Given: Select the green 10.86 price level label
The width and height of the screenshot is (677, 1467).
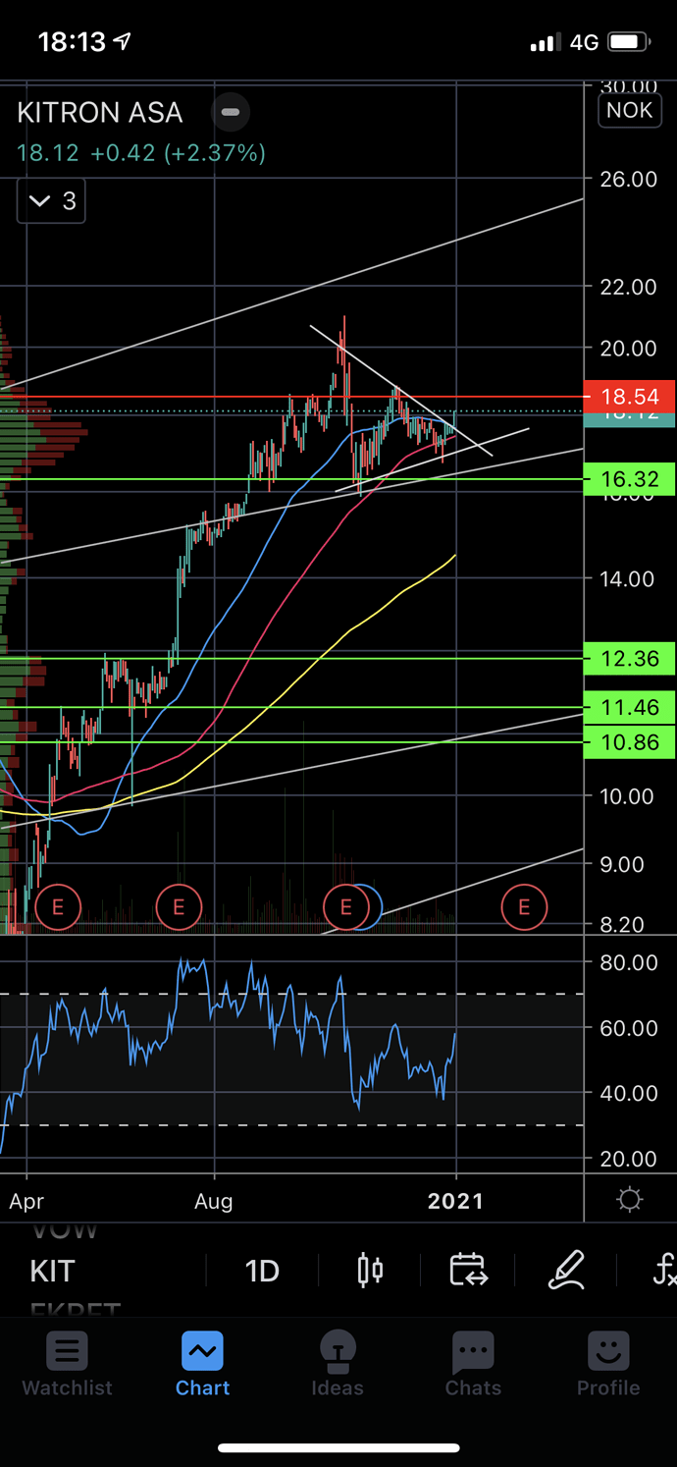Looking at the screenshot, I should [x=629, y=742].
